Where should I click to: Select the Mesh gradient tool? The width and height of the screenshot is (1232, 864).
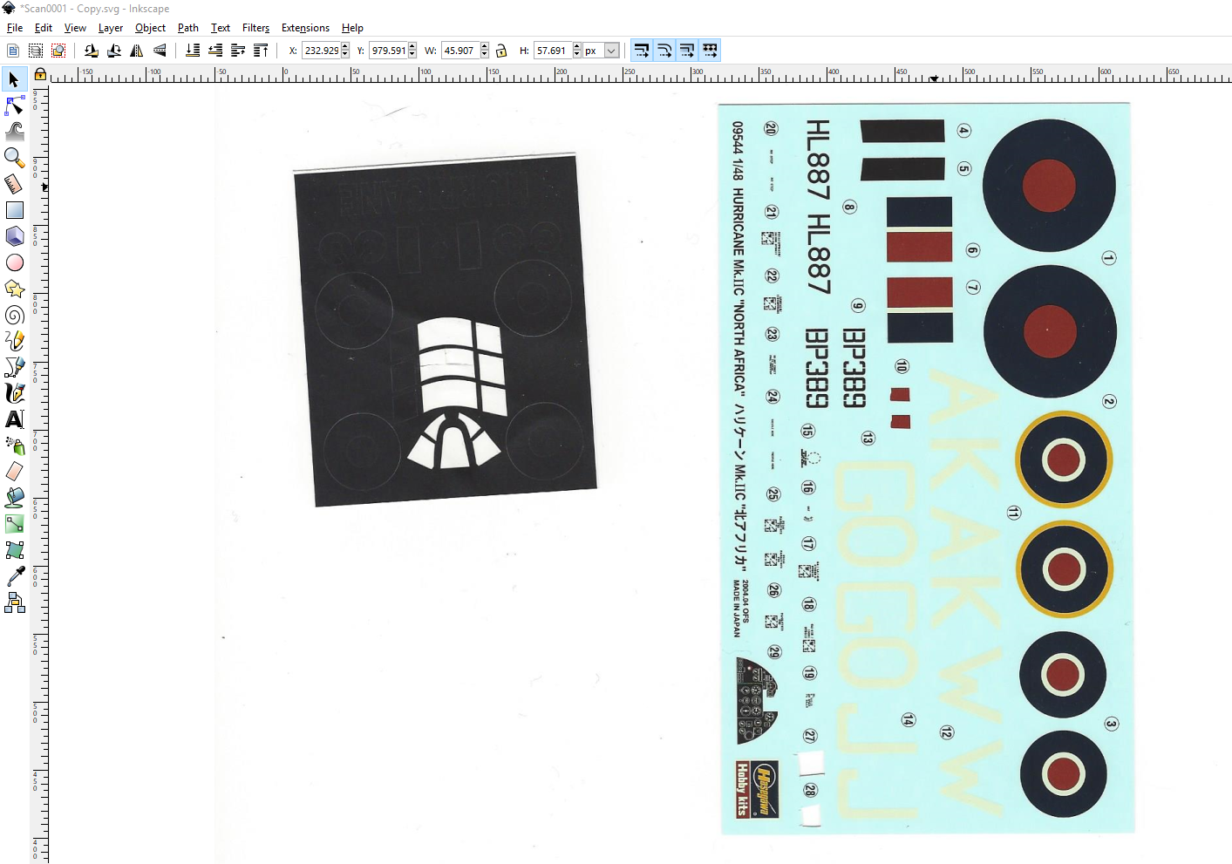pos(14,550)
